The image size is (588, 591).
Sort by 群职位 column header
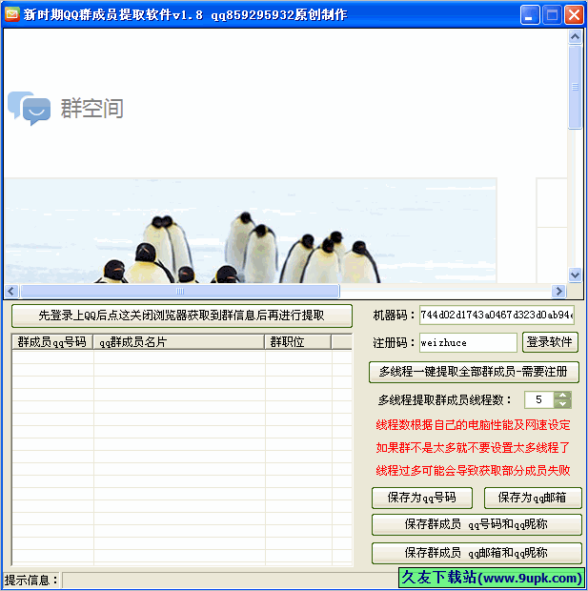coord(298,342)
